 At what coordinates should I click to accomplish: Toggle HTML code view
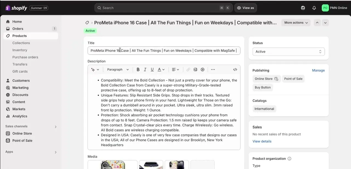pyautogui.click(x=235, y=70)
